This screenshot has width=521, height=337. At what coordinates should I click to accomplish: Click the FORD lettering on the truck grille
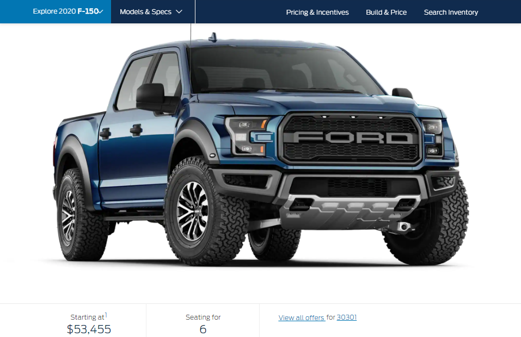click(352, 138)
